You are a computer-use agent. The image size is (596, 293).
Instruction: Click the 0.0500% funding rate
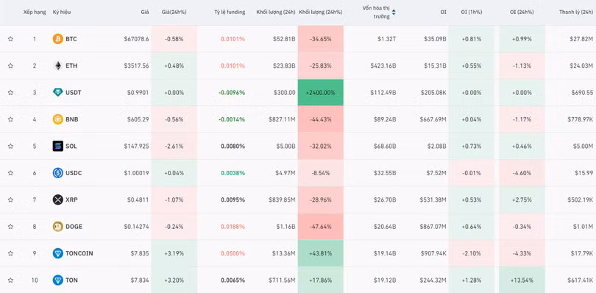point(233,253)
